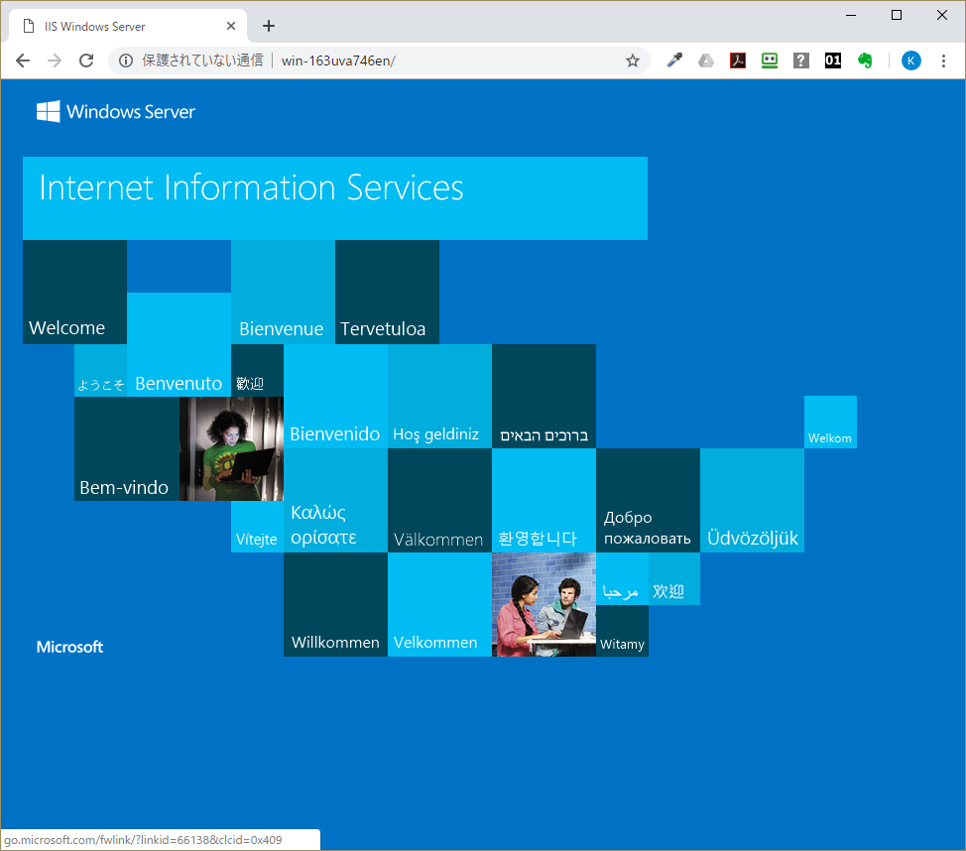Click the green RoboForm extension icon
966x851 pixels.
pyautogui.click(x=770, y=61)
